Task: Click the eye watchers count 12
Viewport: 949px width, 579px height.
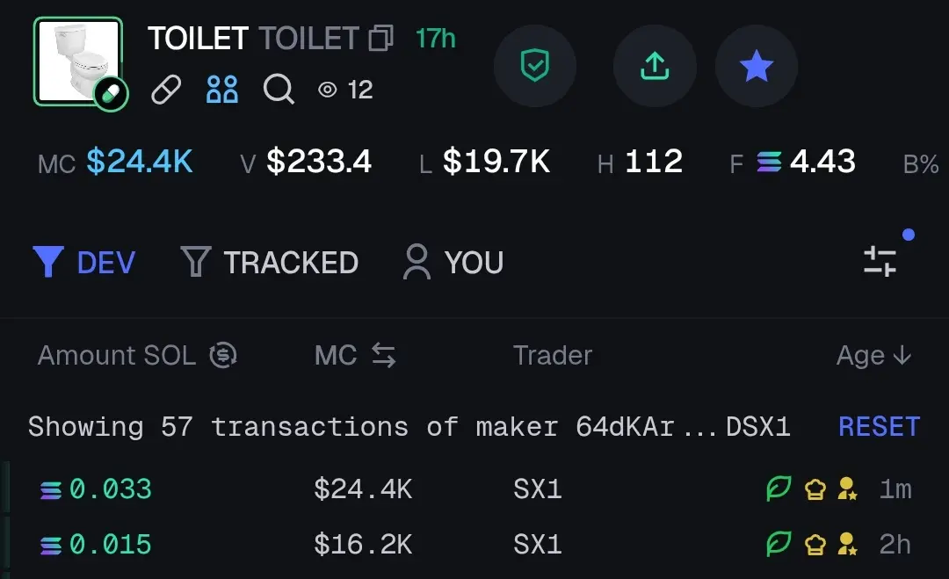Action: 345,90
